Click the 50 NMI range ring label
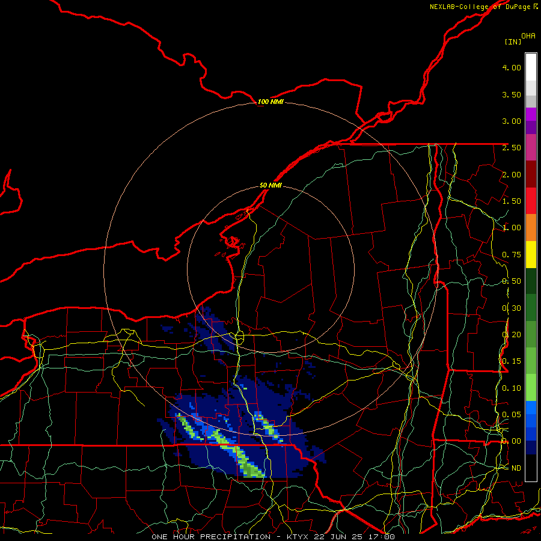 (270, 186)
